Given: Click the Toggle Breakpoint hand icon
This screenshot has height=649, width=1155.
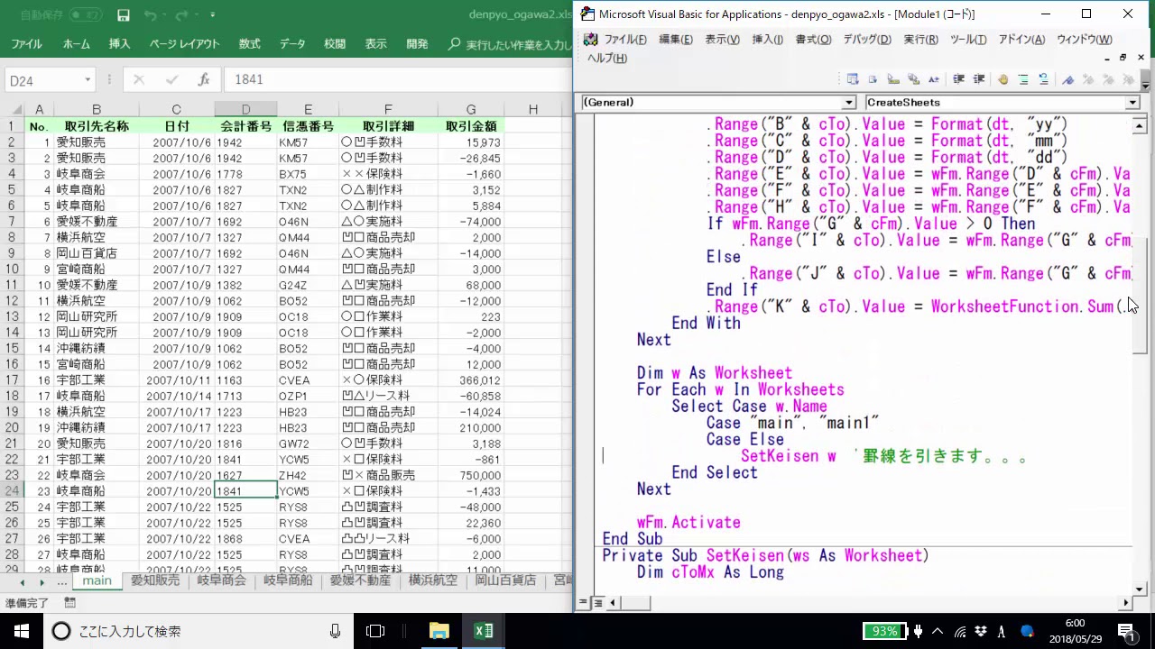Looking at the screenshot, I should pos(1003,79).
